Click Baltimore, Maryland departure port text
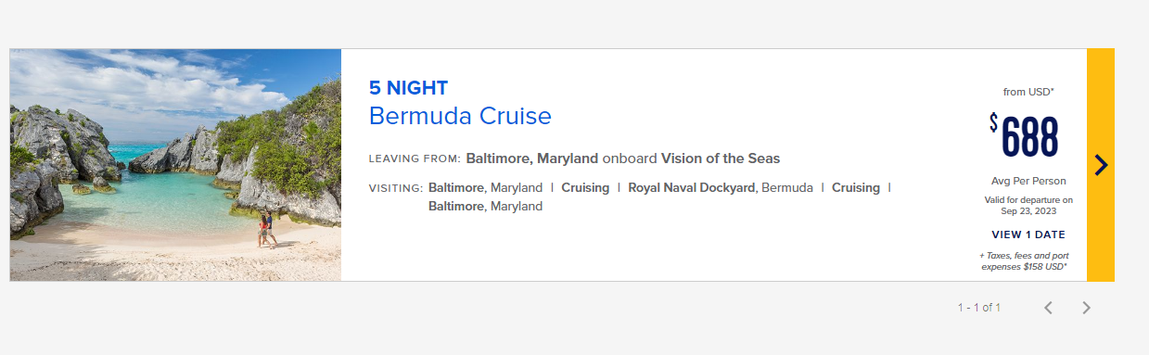The image size is (1149, 355). coord(532,158)
